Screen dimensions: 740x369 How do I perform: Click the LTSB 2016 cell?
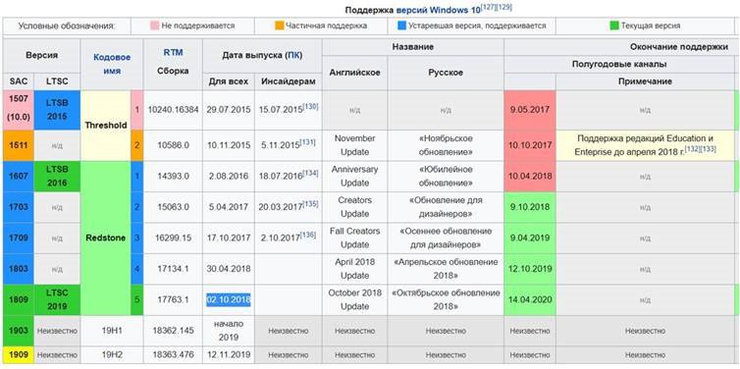coord(57,176)
